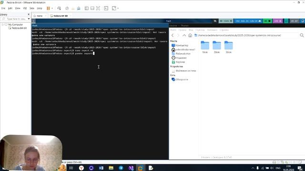
Task: Click the volume indicator in the Fedora bar
Action: click(226, 21)
